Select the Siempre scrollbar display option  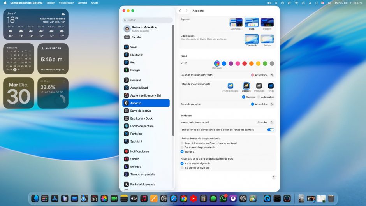182,152
